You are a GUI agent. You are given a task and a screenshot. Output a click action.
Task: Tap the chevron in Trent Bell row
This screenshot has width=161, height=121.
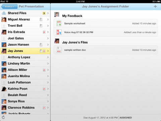tap(48, 26)
